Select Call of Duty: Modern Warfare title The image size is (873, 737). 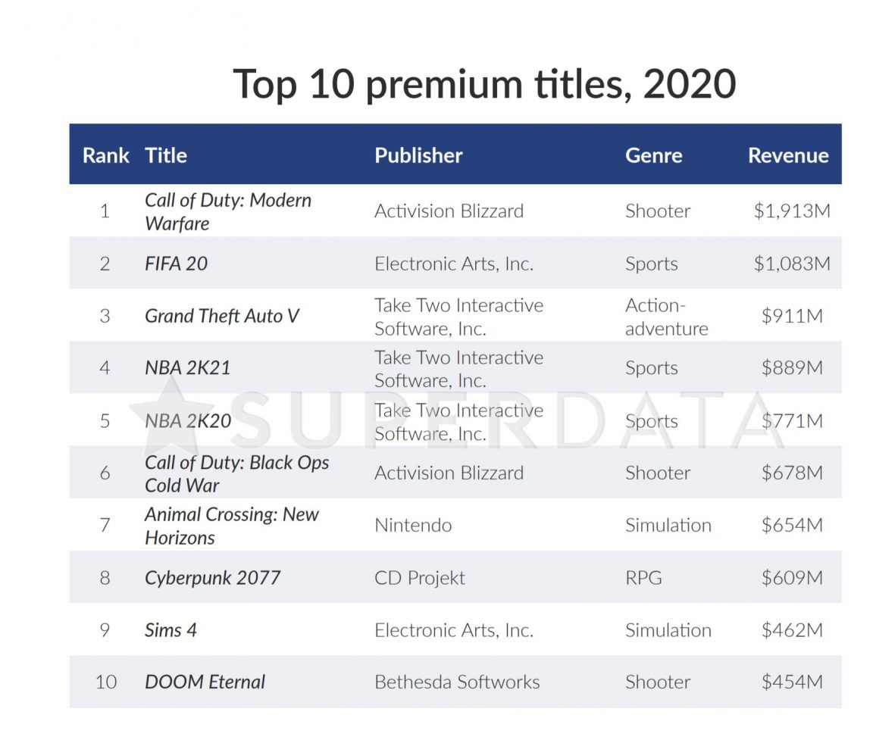[227, 211]
